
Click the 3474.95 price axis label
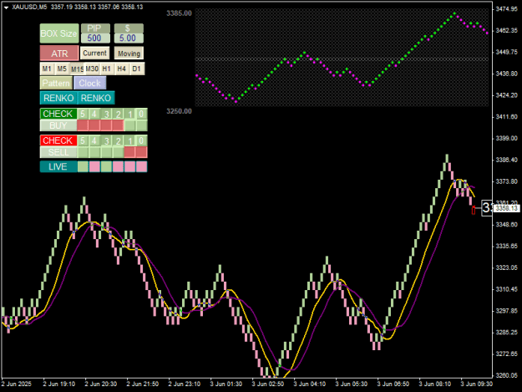pyautogui.click(x=506, y=9)
